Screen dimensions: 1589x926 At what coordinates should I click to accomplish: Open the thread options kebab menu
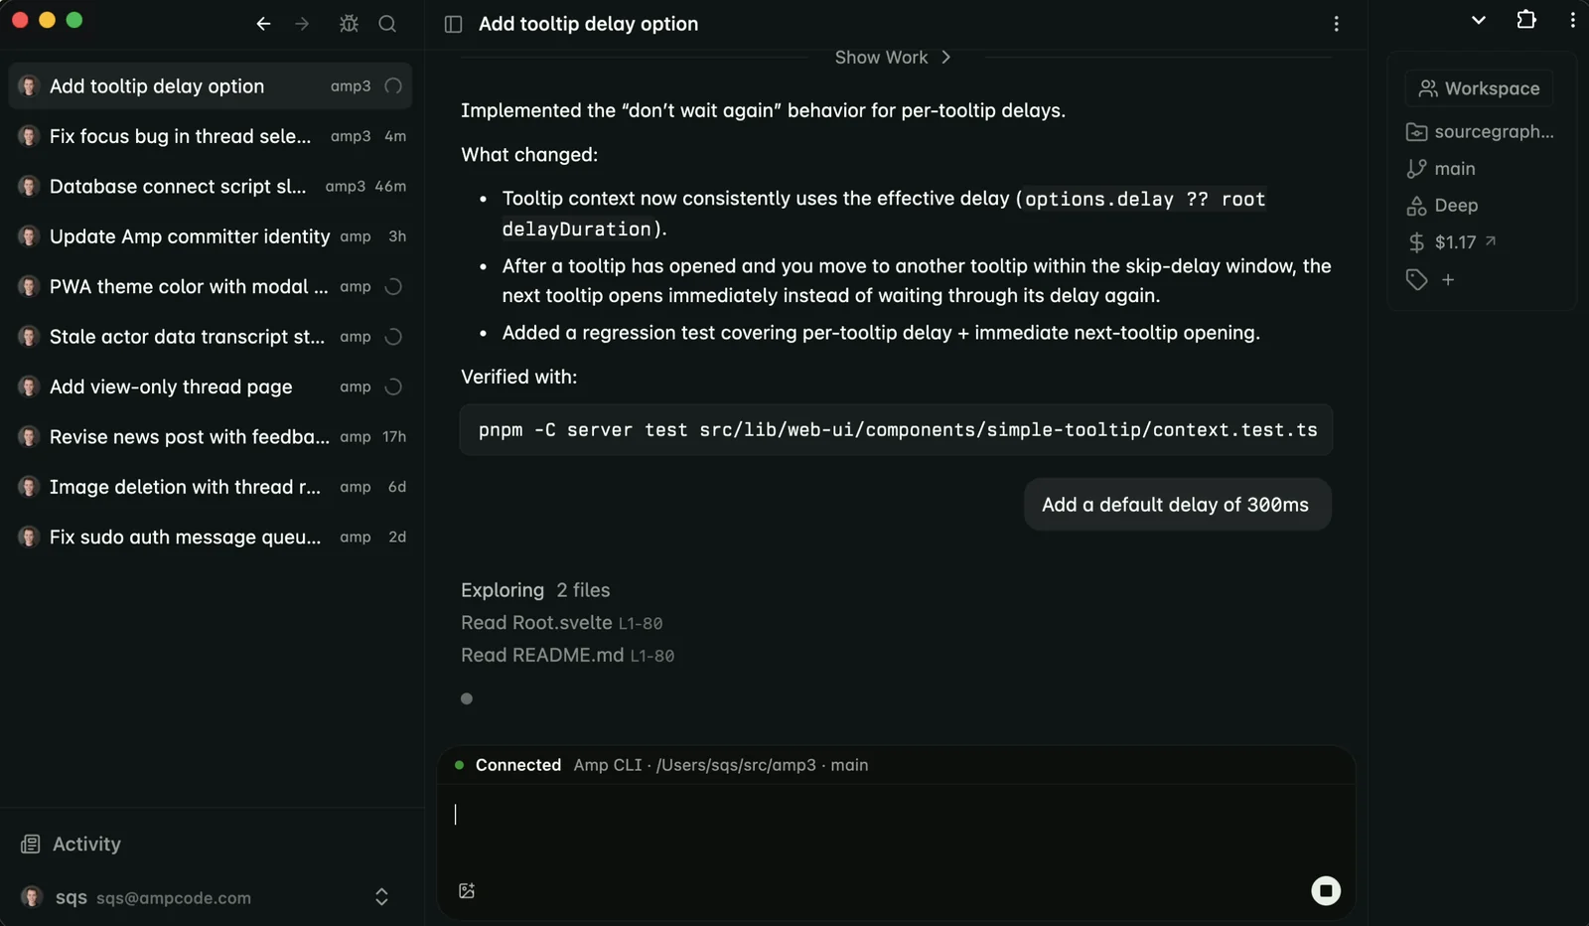tap(1336, 24)
